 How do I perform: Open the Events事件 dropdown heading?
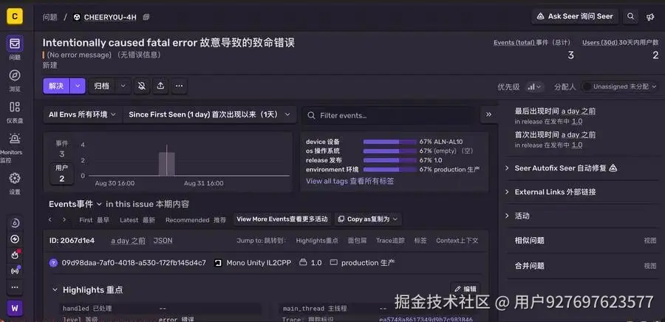(x=75, y=205)
